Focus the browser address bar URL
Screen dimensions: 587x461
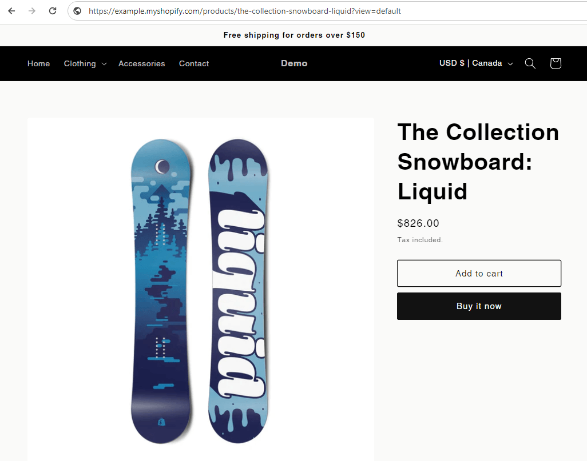[x=245, y=11]
